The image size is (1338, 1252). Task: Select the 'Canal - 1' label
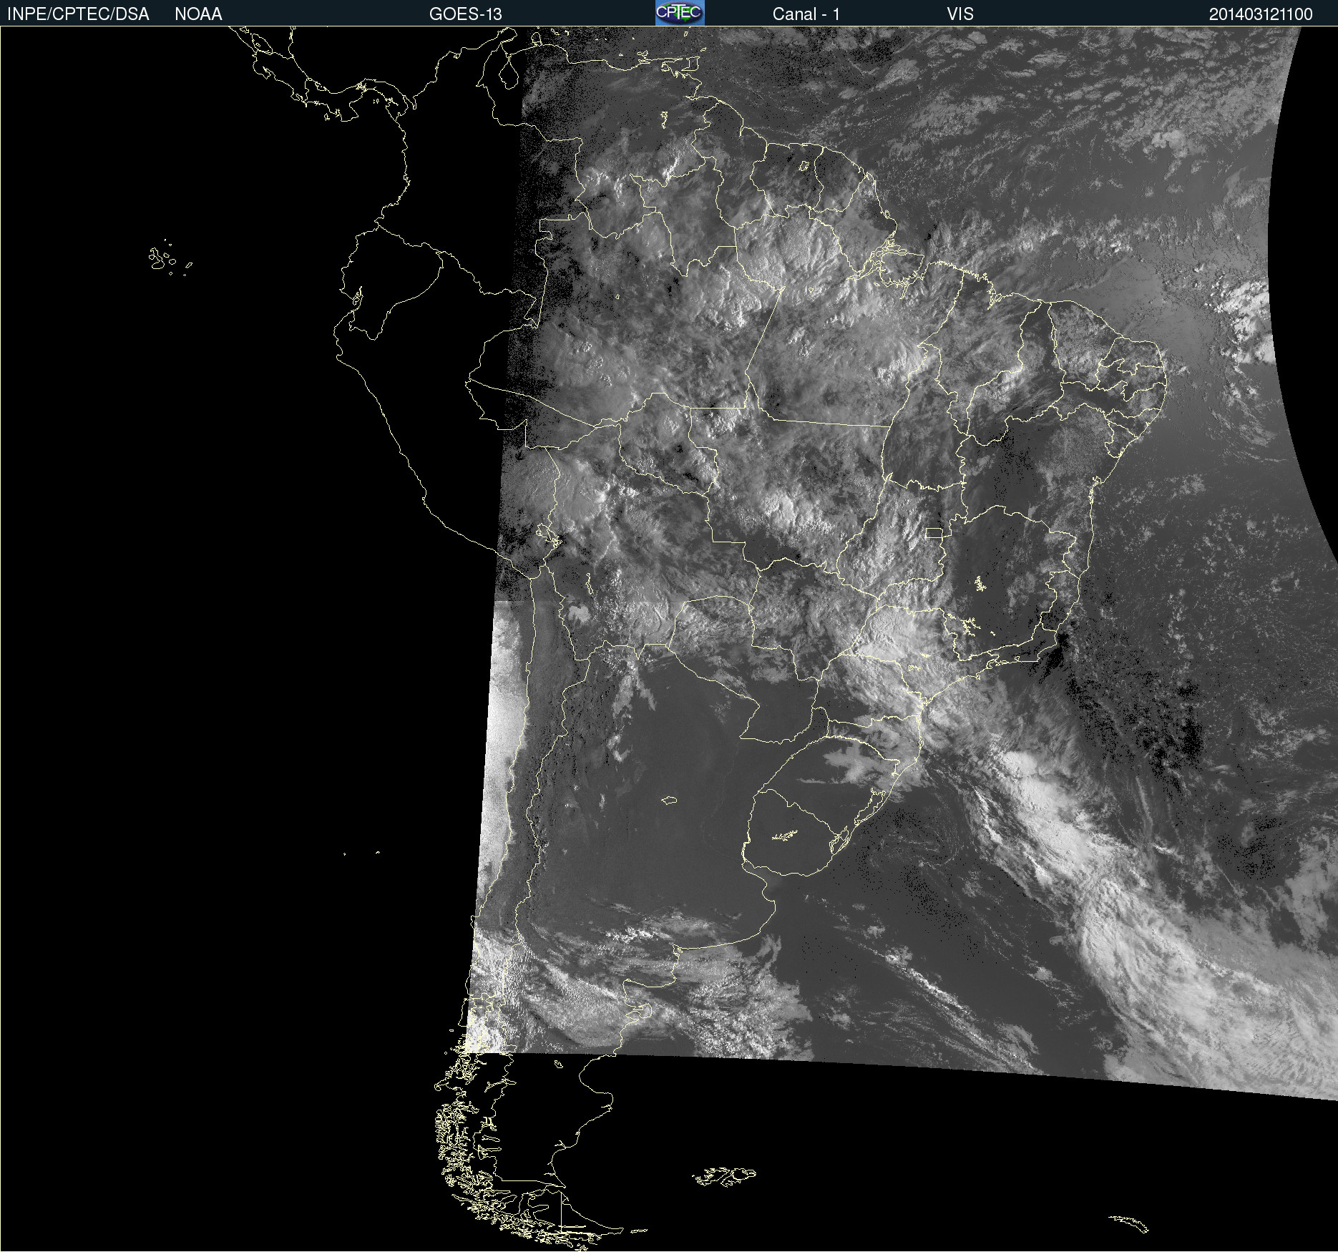point(806,14)
